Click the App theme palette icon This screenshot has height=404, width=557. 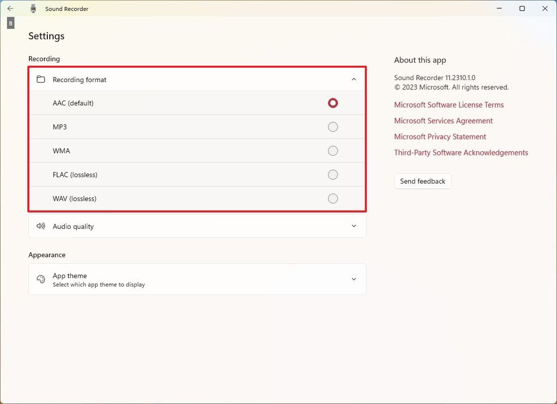click(41, 278)
